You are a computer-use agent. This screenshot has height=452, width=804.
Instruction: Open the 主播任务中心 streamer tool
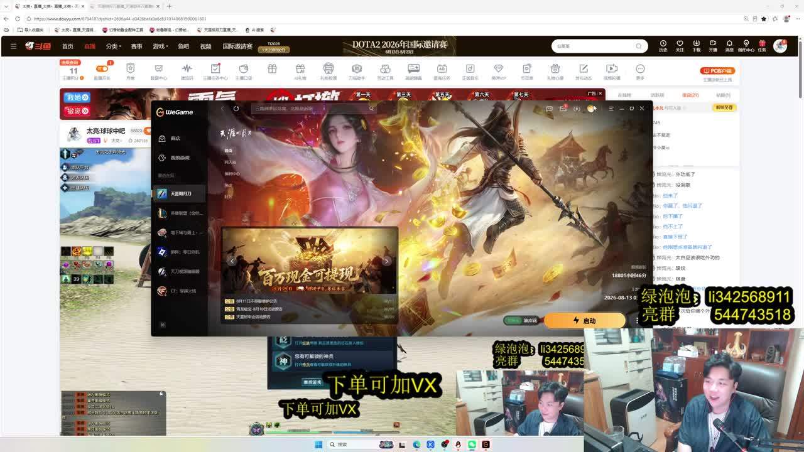coord(215,72)
